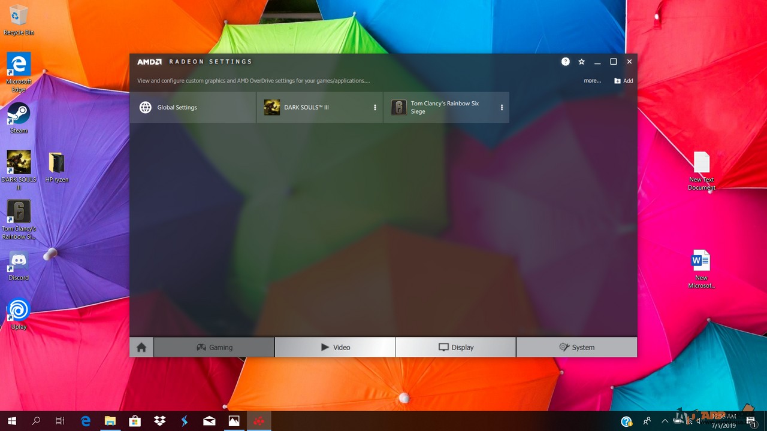This screenshot has height=431, width=767.
Task: Open Photos app from the taskbar
Action: pos(234,421)
